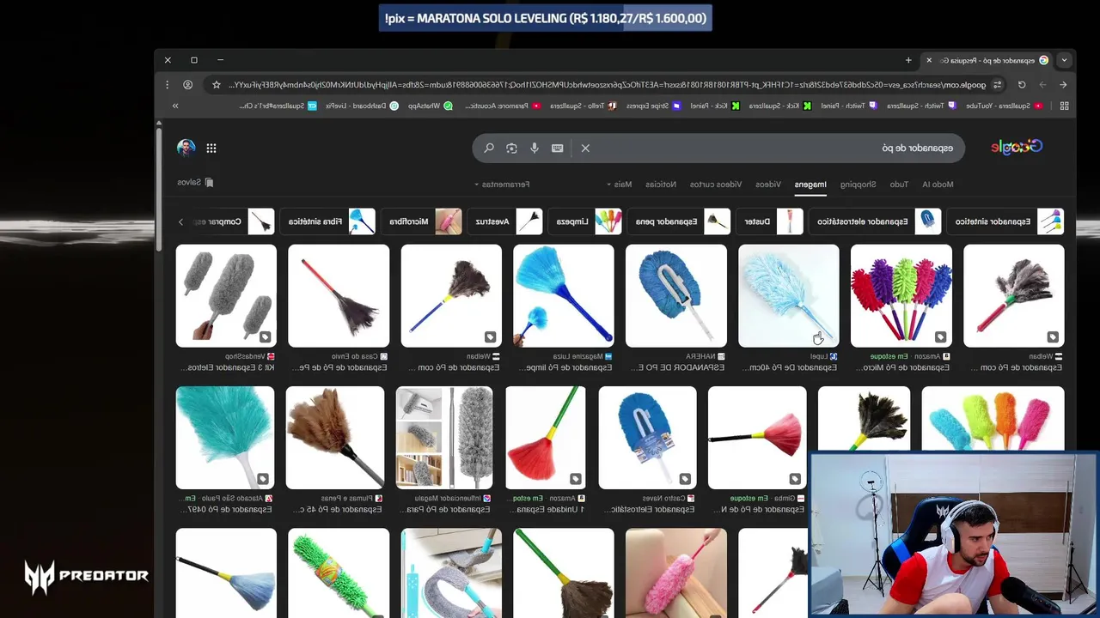Open the bookmarks bar apps grid

point(1064,106)
